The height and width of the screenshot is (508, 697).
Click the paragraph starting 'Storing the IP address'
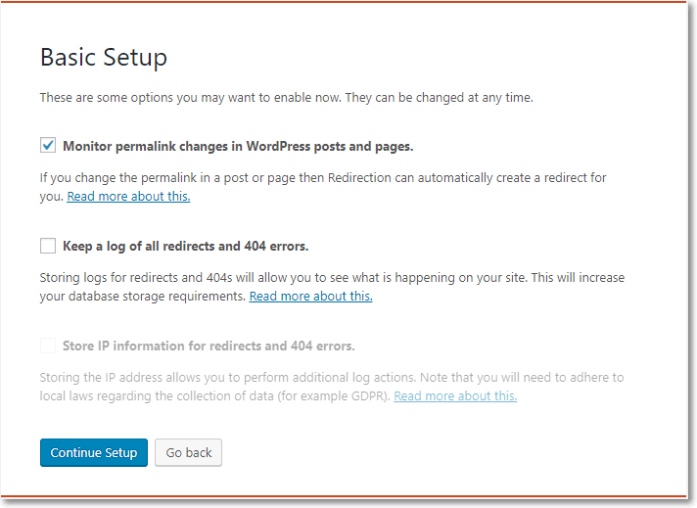pos(332,387)
